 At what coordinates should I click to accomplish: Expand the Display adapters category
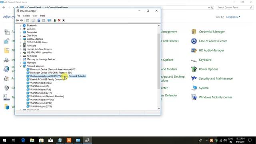tap(21, 39)
